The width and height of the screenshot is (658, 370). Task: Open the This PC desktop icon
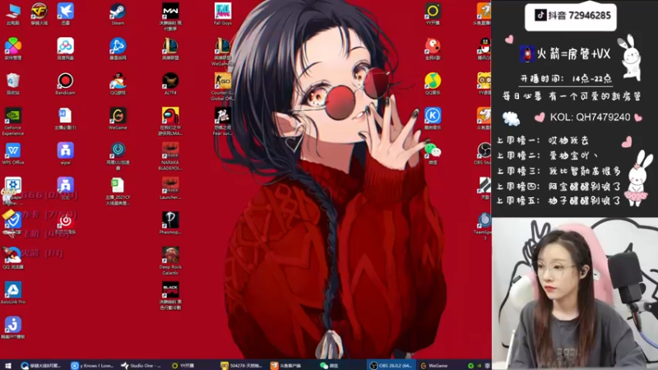(13, 13)
